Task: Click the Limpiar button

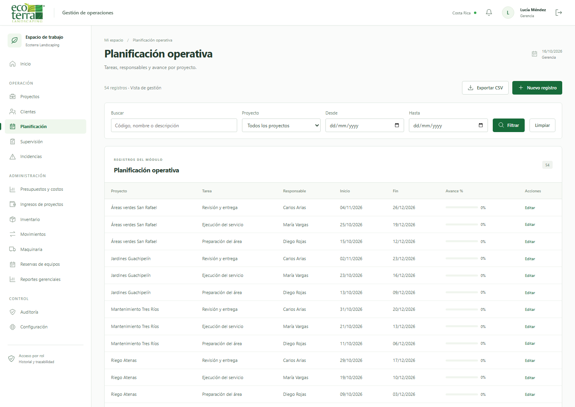Action: [x=542, y=125]
